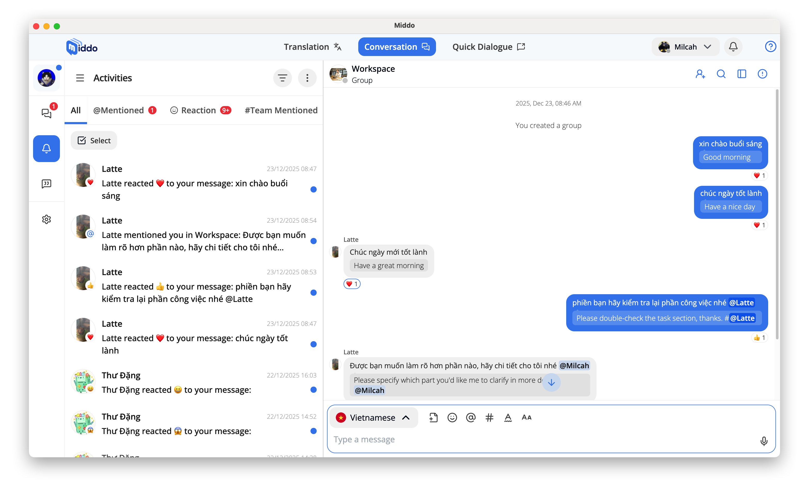
Task: Toggle heart reaction under Latte's message
Action: (352, 284)
